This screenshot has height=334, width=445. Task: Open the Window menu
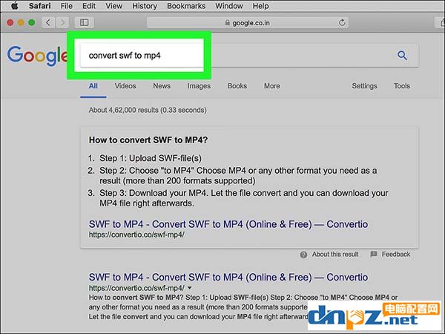click(x=229, y=6)
